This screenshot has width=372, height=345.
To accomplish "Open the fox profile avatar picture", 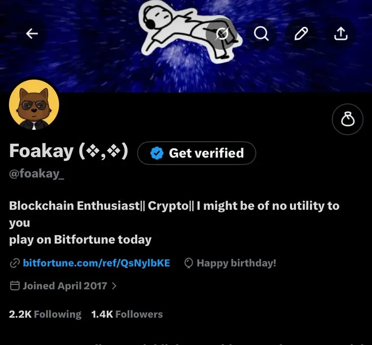I will 34,105.
